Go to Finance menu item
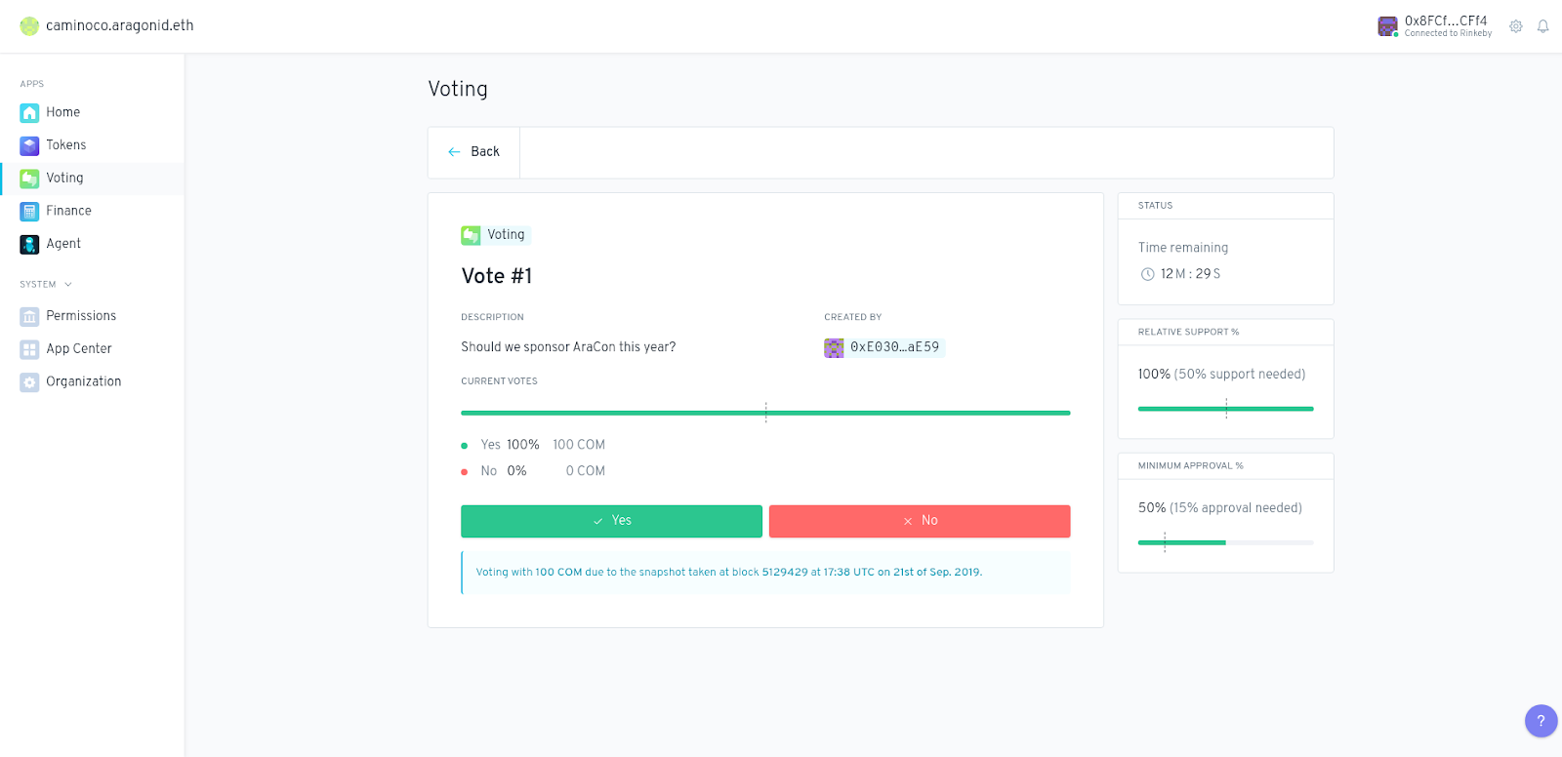The image size is (1562, 757). click(68, 211)
